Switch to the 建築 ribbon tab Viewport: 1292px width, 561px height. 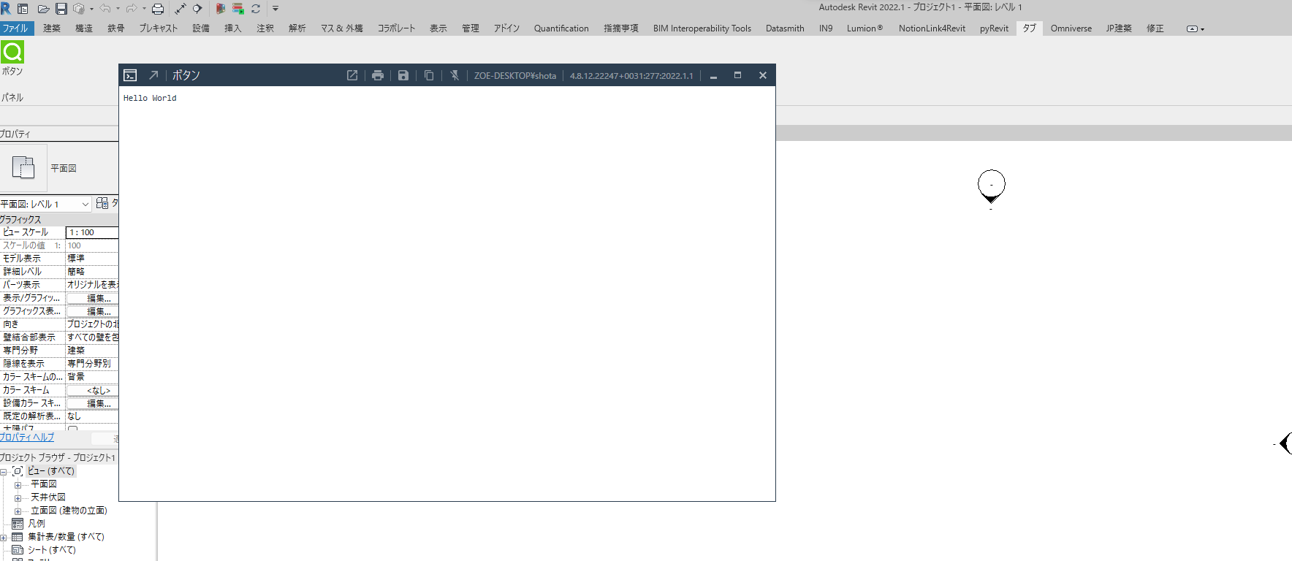click(52, 28)
